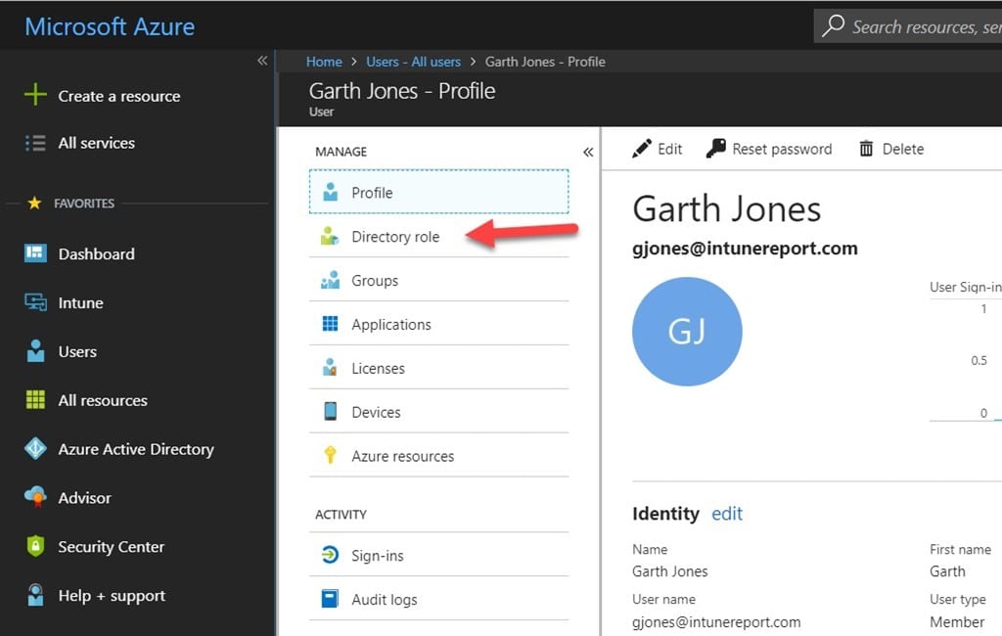1002x636 pixels.
Task: Click the Edit pencil icon
Action: pyautogui.click(x=642, y=149)
